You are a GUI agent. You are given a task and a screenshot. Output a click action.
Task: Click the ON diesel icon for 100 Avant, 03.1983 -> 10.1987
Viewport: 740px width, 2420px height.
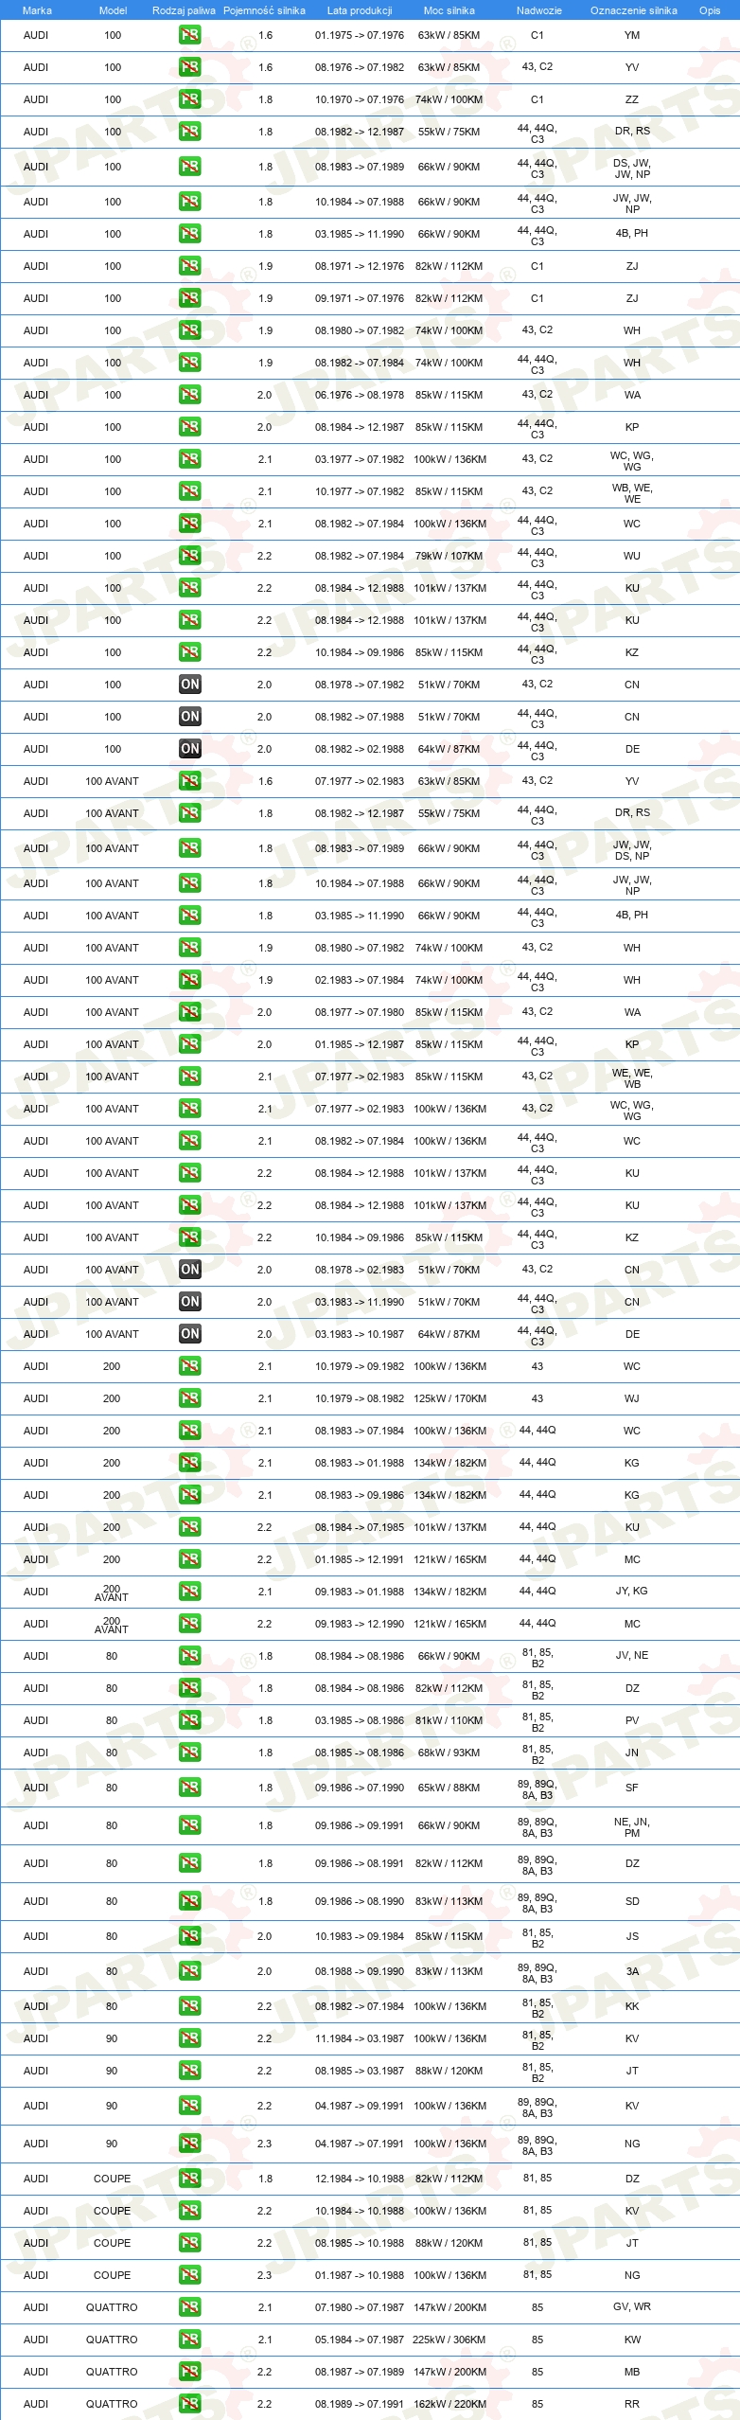(189, 1334)
